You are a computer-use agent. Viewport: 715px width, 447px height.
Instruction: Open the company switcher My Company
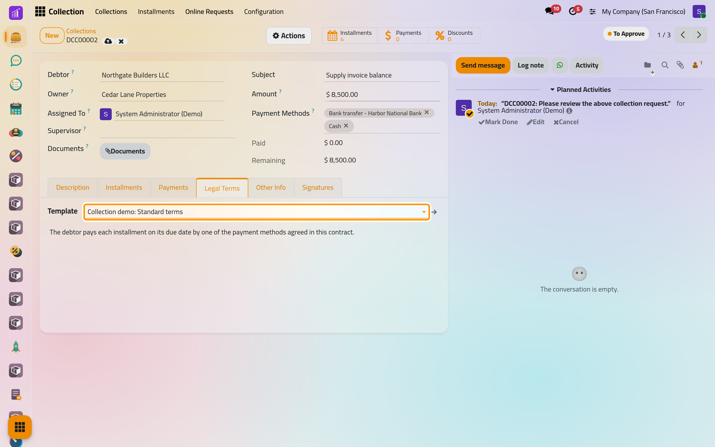(x=643, y=12)
